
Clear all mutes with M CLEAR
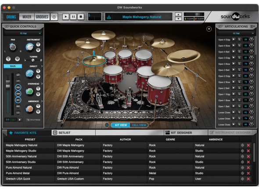click(199, 19)
